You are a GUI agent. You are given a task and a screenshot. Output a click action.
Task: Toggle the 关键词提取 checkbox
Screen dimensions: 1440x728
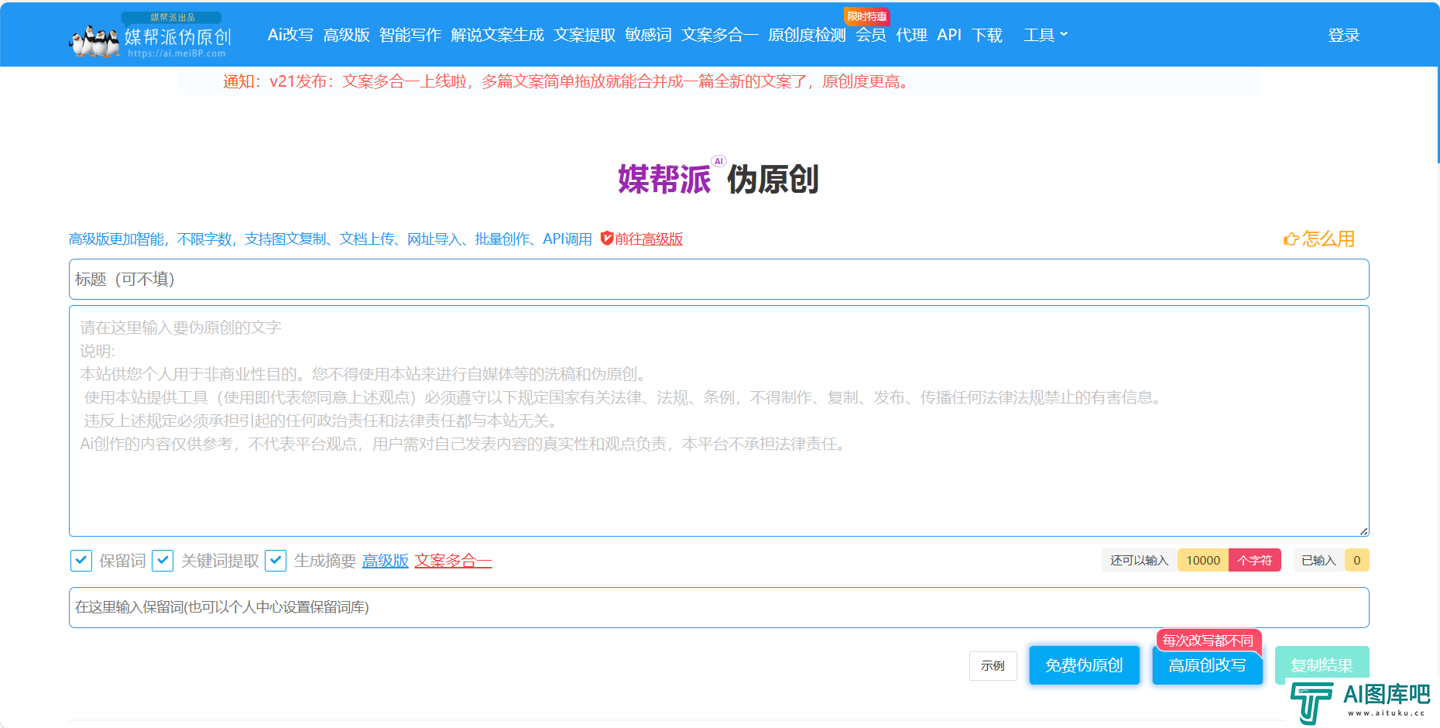point(163,561)
